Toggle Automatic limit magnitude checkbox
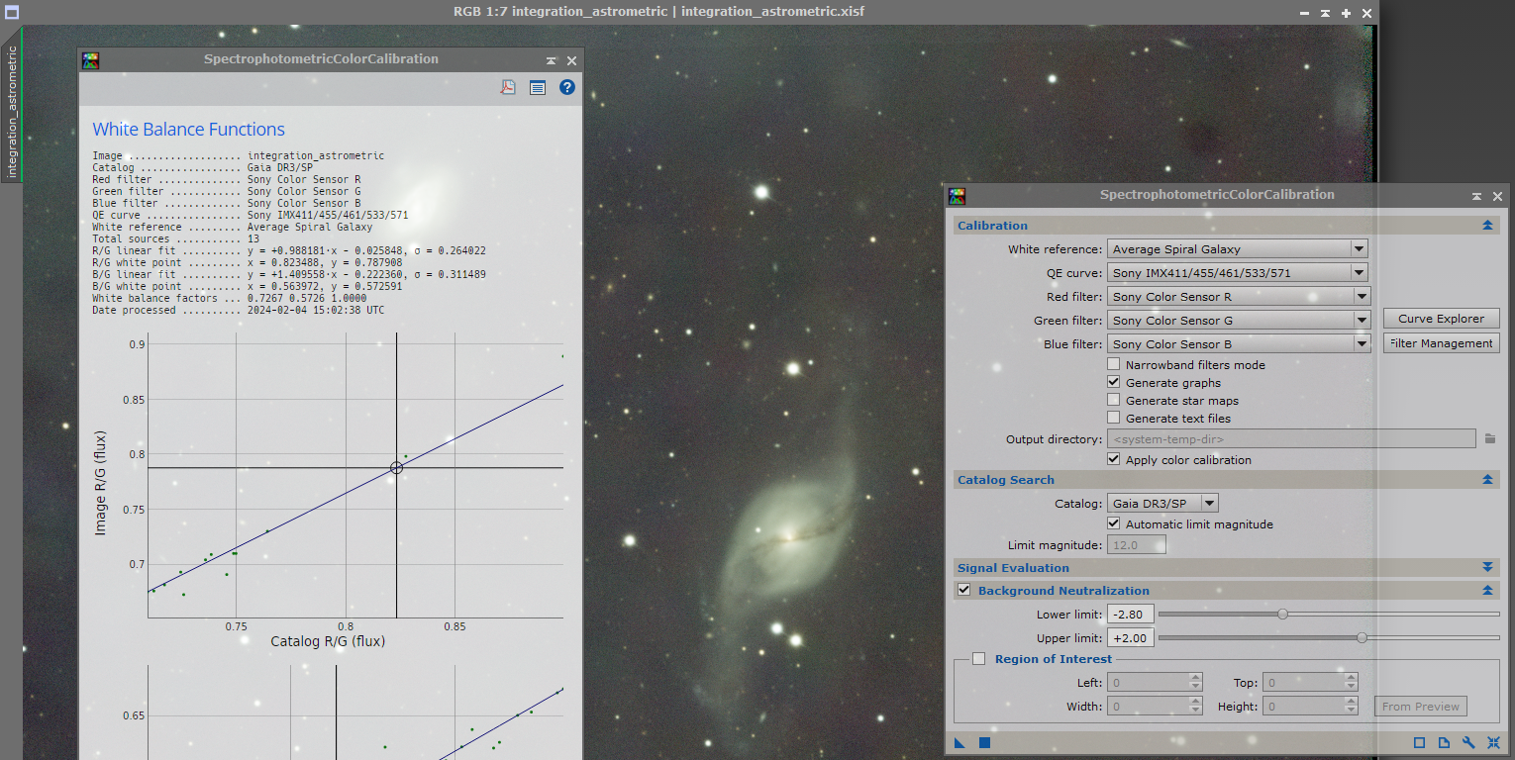Image resolution: width=1515 pixels, height=760 pixels. point(1114,524)
